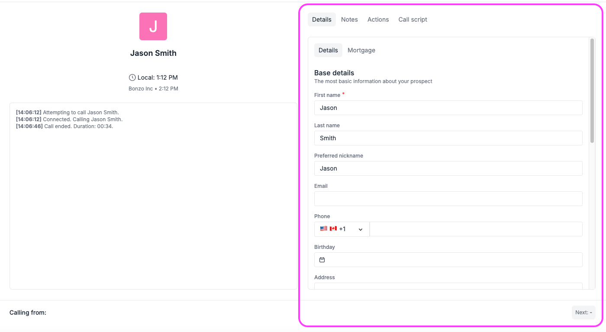This screenshot has width=606, height=332.
Task: Click the Next: - button
Action: click(x=583, y=313)
